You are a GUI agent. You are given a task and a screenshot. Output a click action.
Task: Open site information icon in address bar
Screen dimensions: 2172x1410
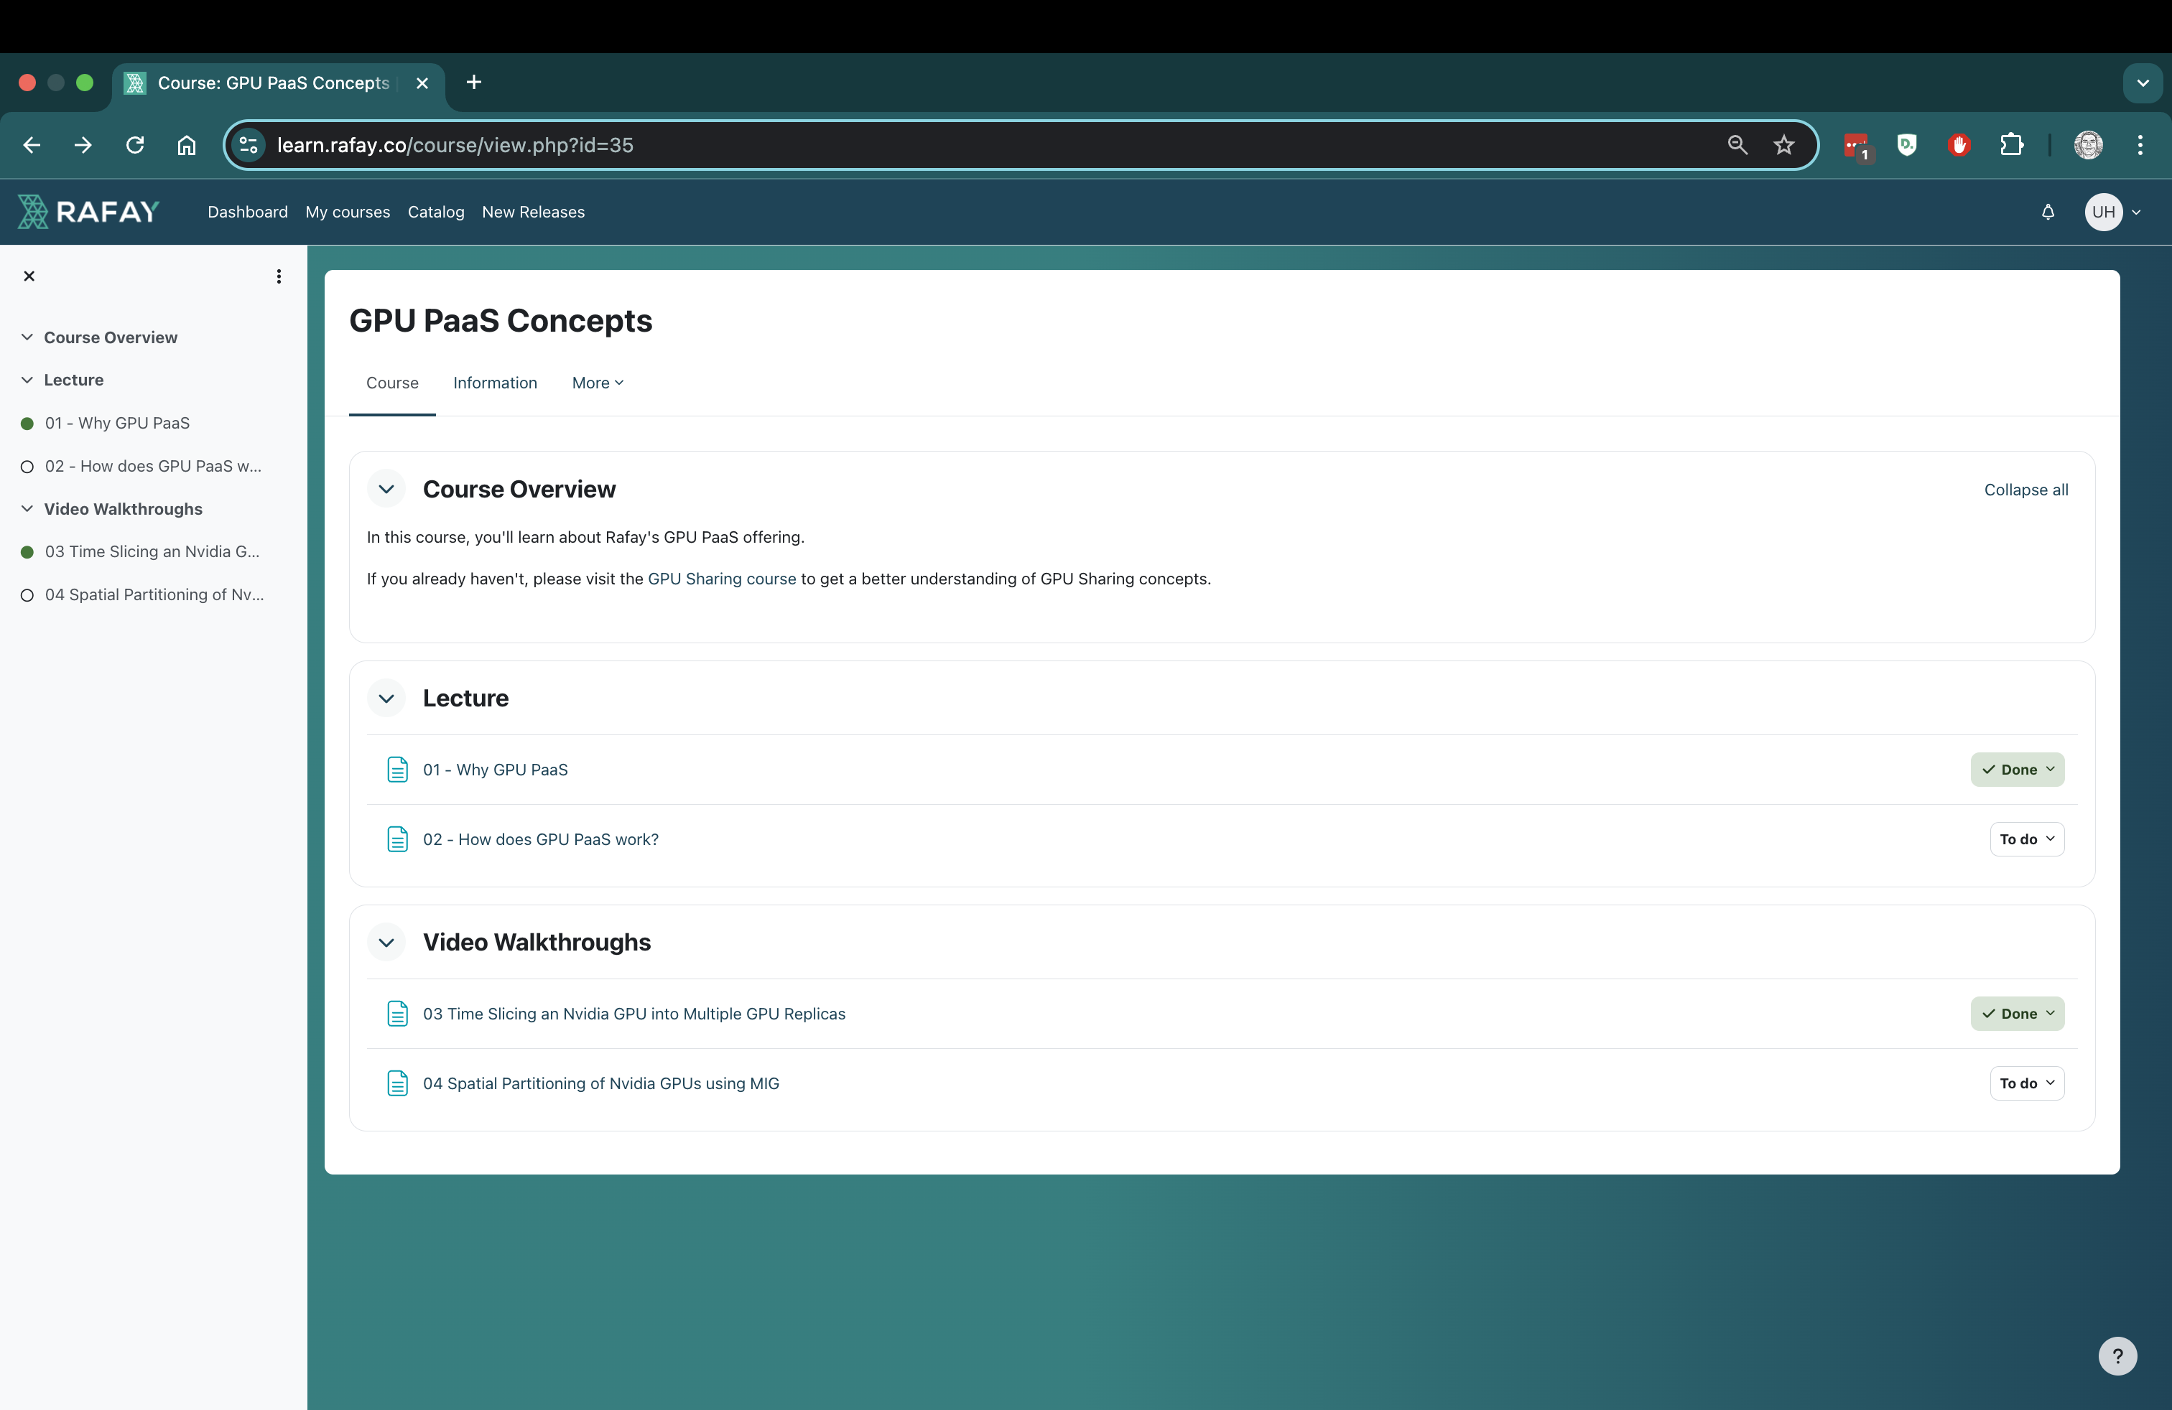[x=249, y=145]
